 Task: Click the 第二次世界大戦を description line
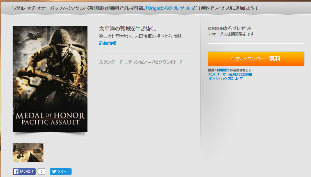pyautogui.click(x=142, y=37)
